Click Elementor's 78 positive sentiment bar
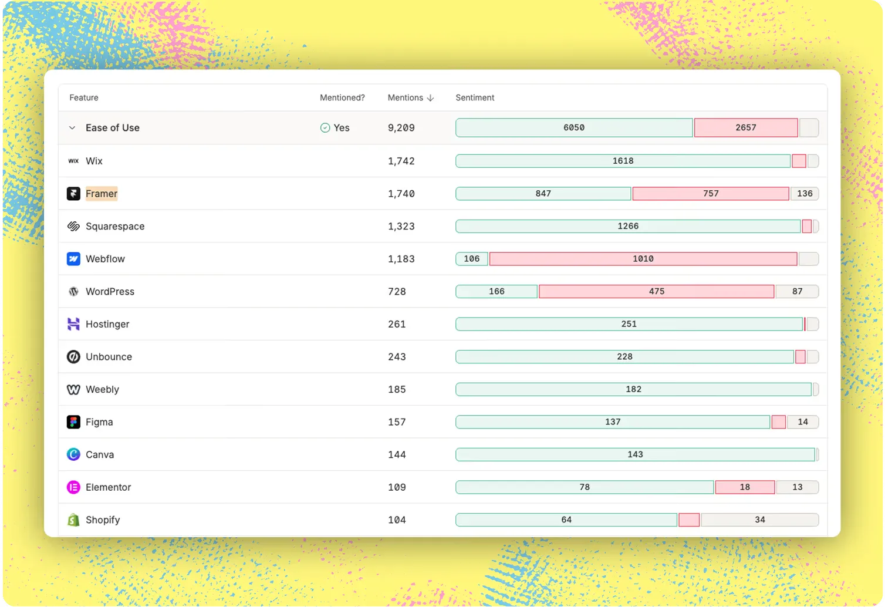Image resolution: width=885 pixels, height=607 pixels. 585,487
